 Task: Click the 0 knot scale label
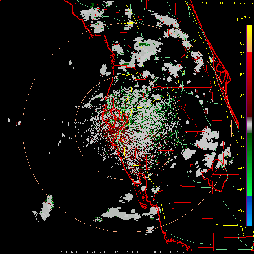pyautogui.click(x=244, y=127)
